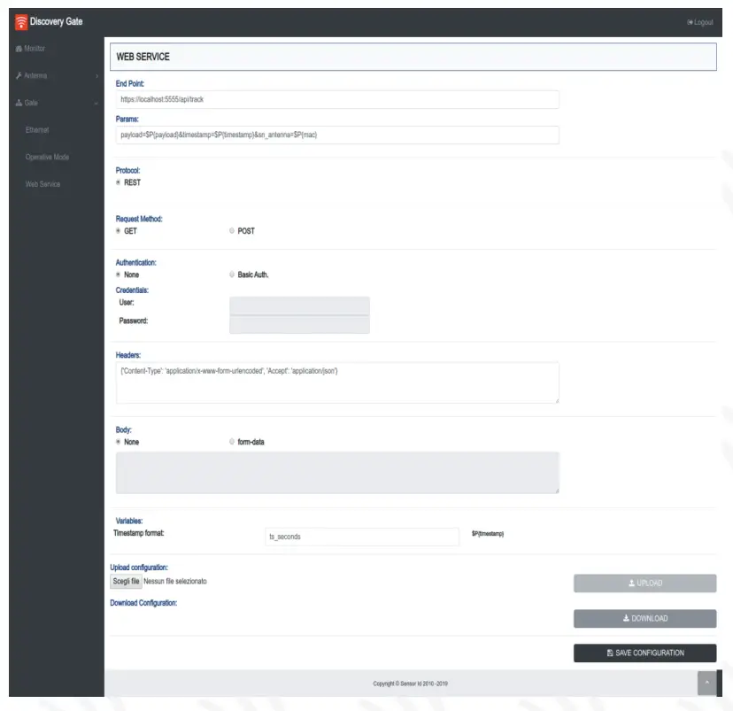Click the Discovery Gate logo icon
Viewport: 733px width, 711px height.
tap(19, 21)
